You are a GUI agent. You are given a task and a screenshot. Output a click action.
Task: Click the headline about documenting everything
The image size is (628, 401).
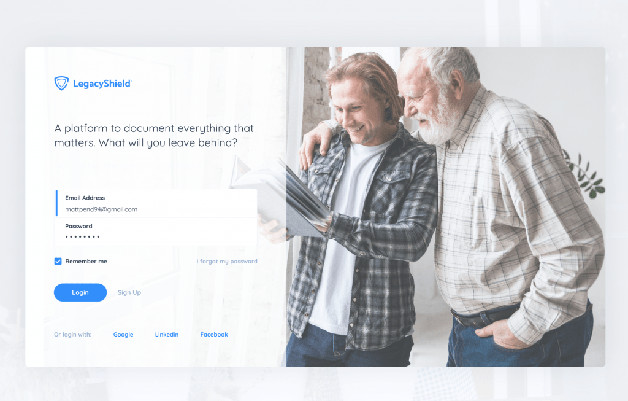tap(154, 136)
